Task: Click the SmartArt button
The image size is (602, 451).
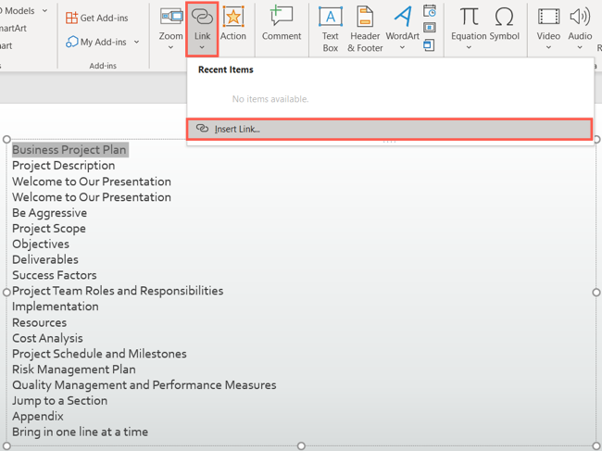Action: [14, 28]
